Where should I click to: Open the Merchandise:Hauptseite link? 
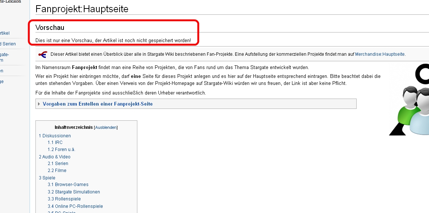[x=380, y=54]
